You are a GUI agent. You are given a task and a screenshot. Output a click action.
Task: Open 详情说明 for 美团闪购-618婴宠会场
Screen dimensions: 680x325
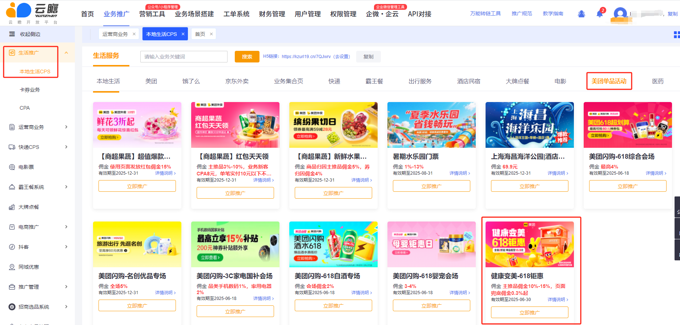(x=460, y=293)
